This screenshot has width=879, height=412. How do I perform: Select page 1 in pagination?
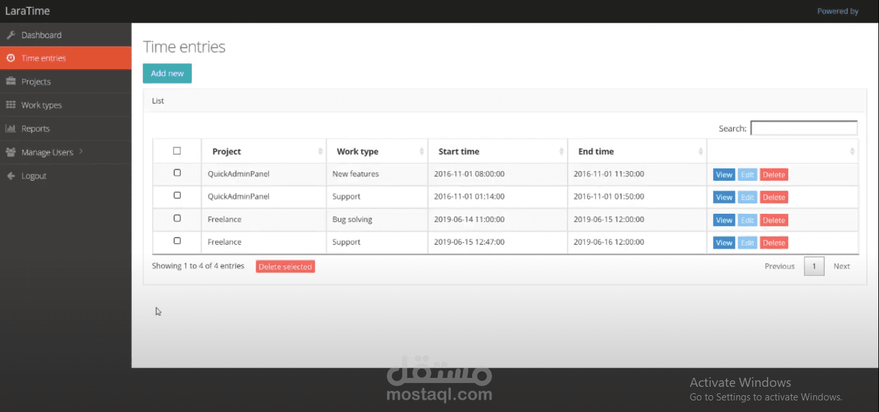[814, 266]
